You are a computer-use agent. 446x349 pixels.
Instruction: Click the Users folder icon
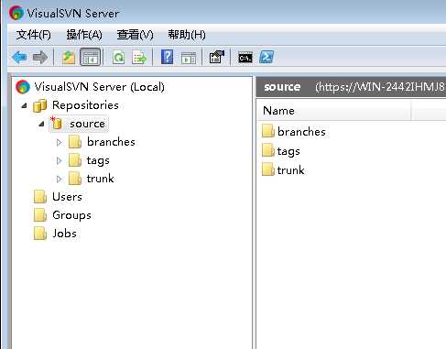pyautogui.click(x=40, y=197)
